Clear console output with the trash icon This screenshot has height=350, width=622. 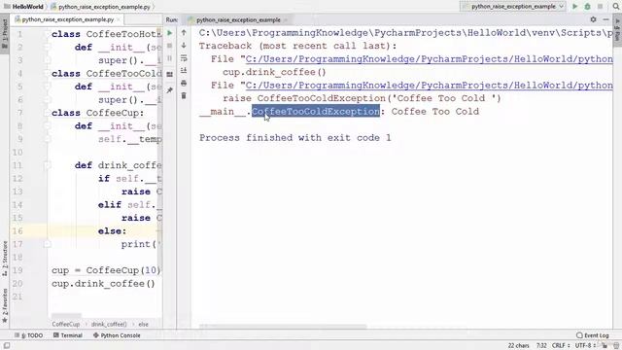(184, 95)
